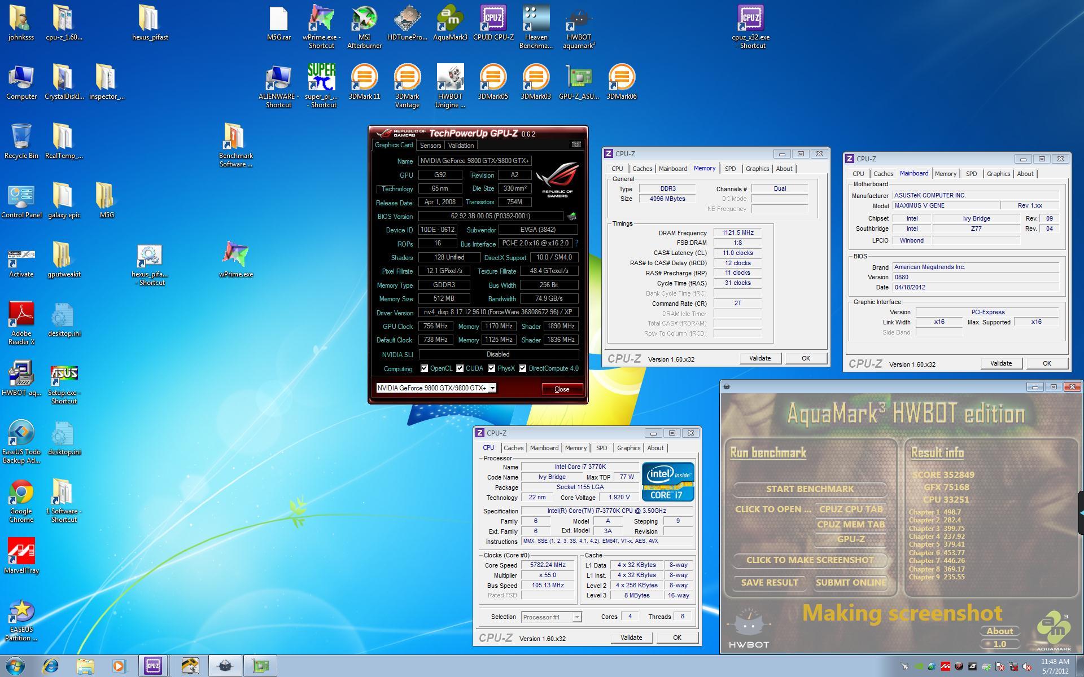
Task: Click the GPU-Z BIOS save chip icon
Action: coord(572,216)
